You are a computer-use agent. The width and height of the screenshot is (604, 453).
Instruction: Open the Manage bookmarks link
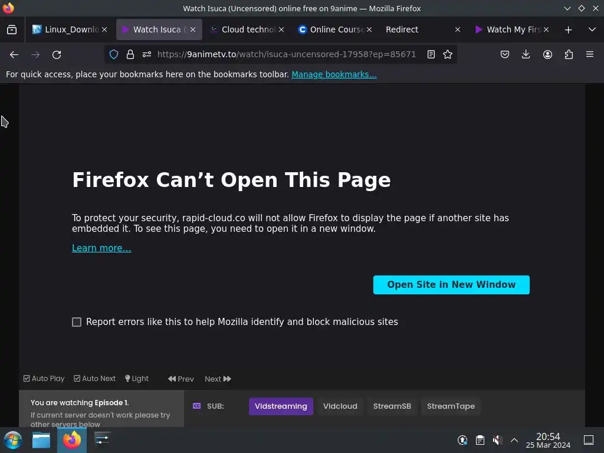334,74
